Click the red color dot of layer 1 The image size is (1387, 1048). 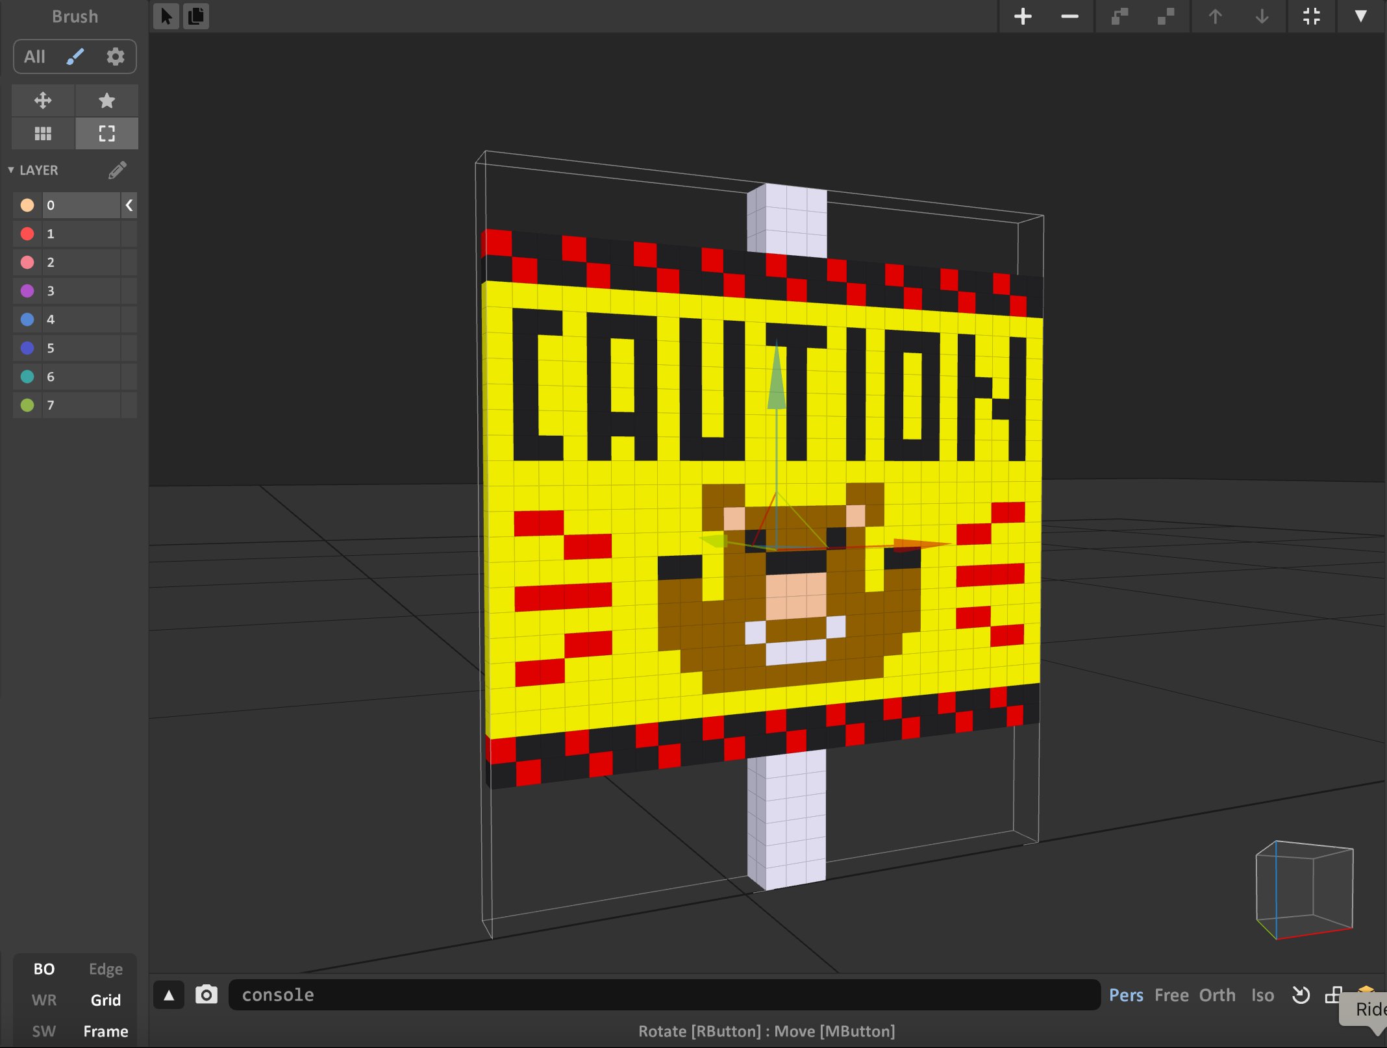pos(27,234)
